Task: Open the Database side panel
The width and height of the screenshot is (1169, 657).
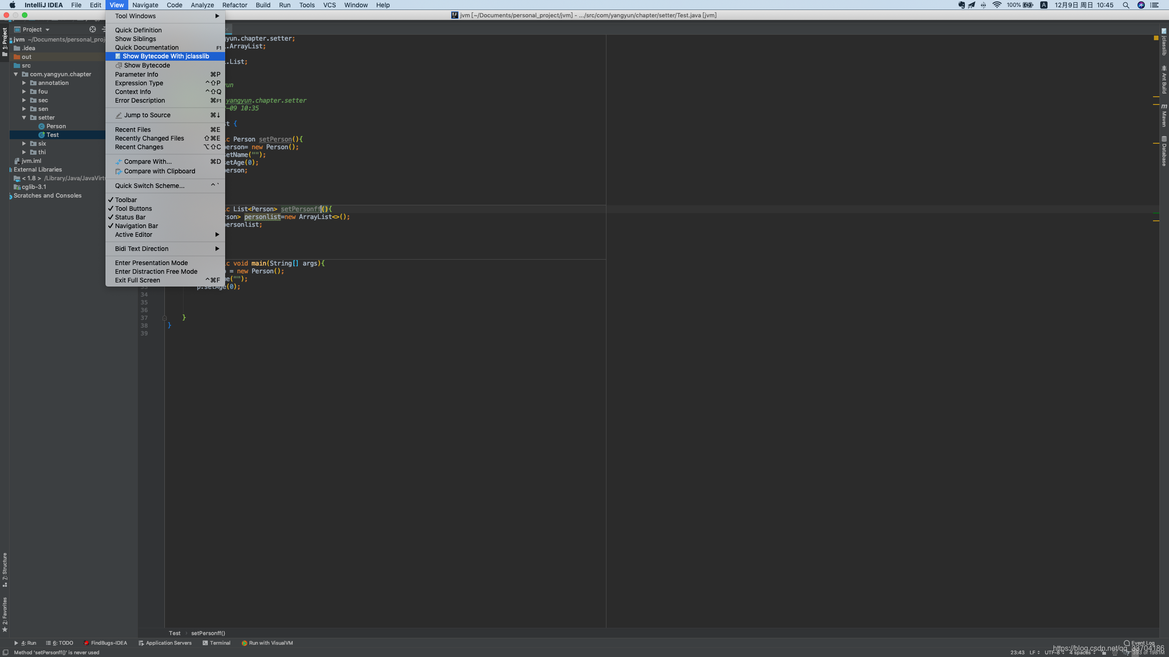Action: click(1164, 151)
